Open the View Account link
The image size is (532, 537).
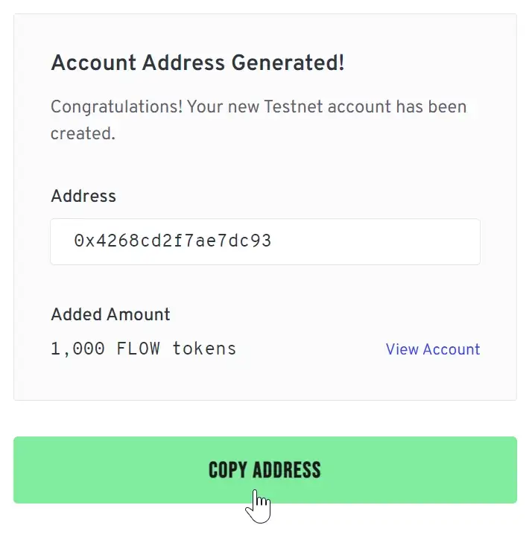coord(432,349)
